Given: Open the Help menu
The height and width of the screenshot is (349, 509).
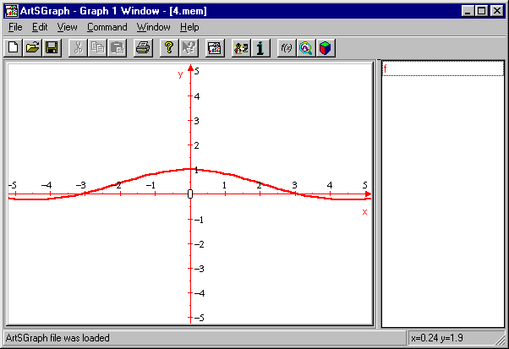Looking at the screenshot, I should 189,27.
